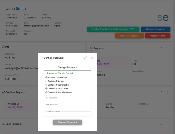Click the Contains 1 Special Character check icon
Image resolution: width=175 pixels, height=134 pixels.
(x=46, y=92)
